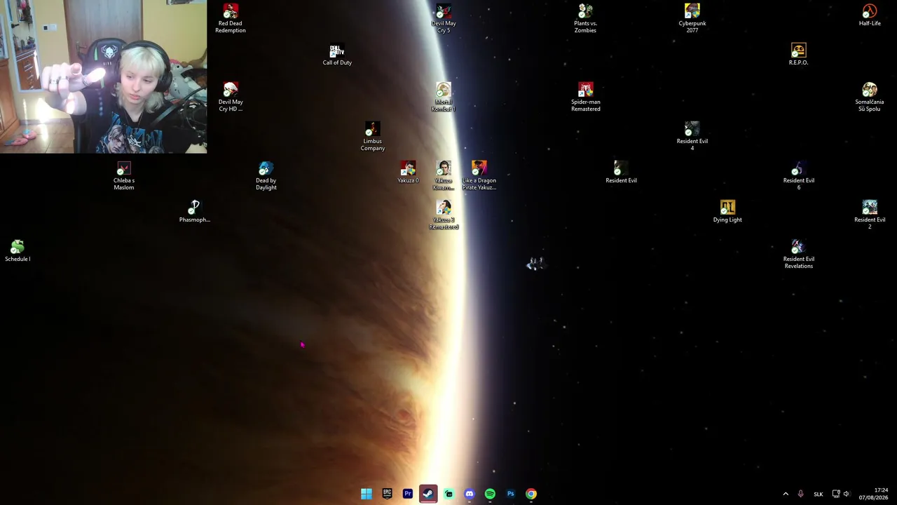
Task: Select the Call of Duty desktop icon
Action: [x=337, y=55]
